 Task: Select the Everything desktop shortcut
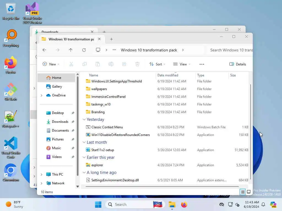click(x=11, y=38)
